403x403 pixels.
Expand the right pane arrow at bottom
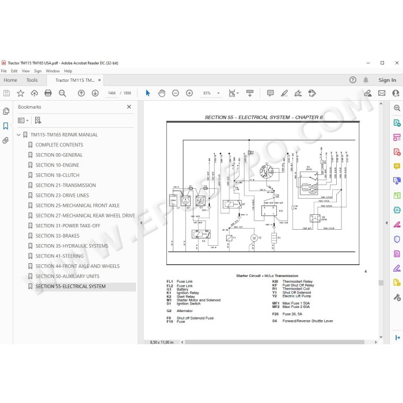coord(397,337)
